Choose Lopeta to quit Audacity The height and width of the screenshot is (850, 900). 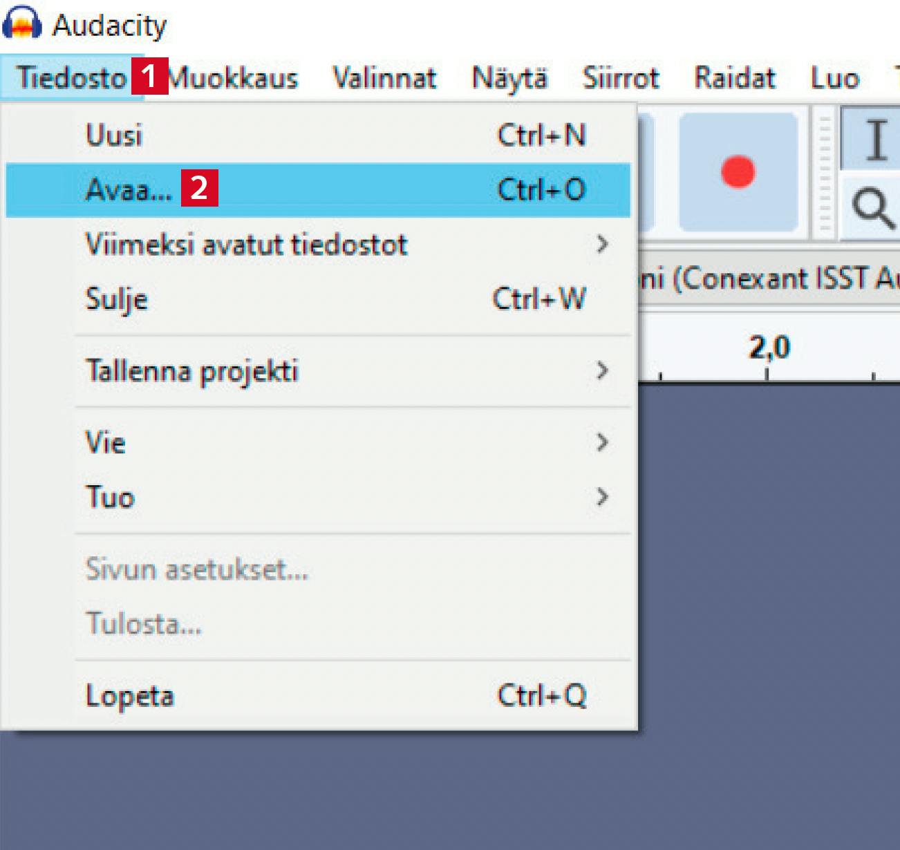tap(130, 695)
